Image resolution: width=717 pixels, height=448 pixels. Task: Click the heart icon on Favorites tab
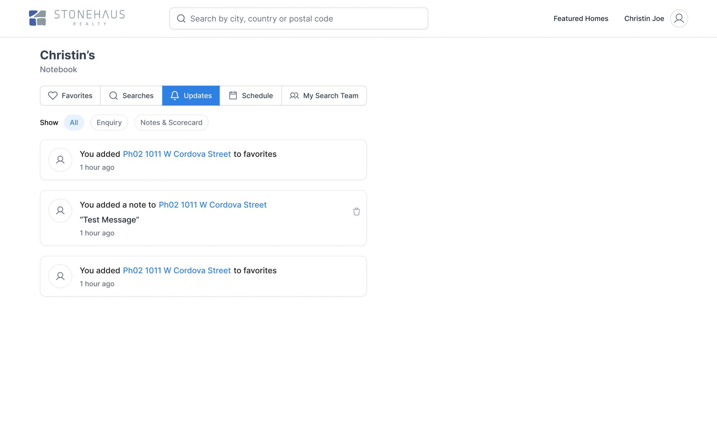pos(53,96)
